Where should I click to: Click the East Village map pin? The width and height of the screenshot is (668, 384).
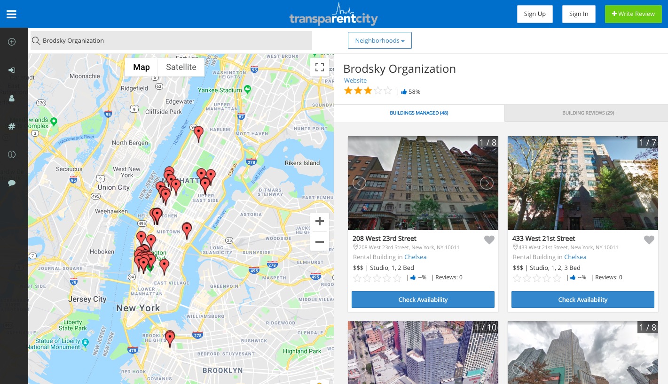(164, 266)
